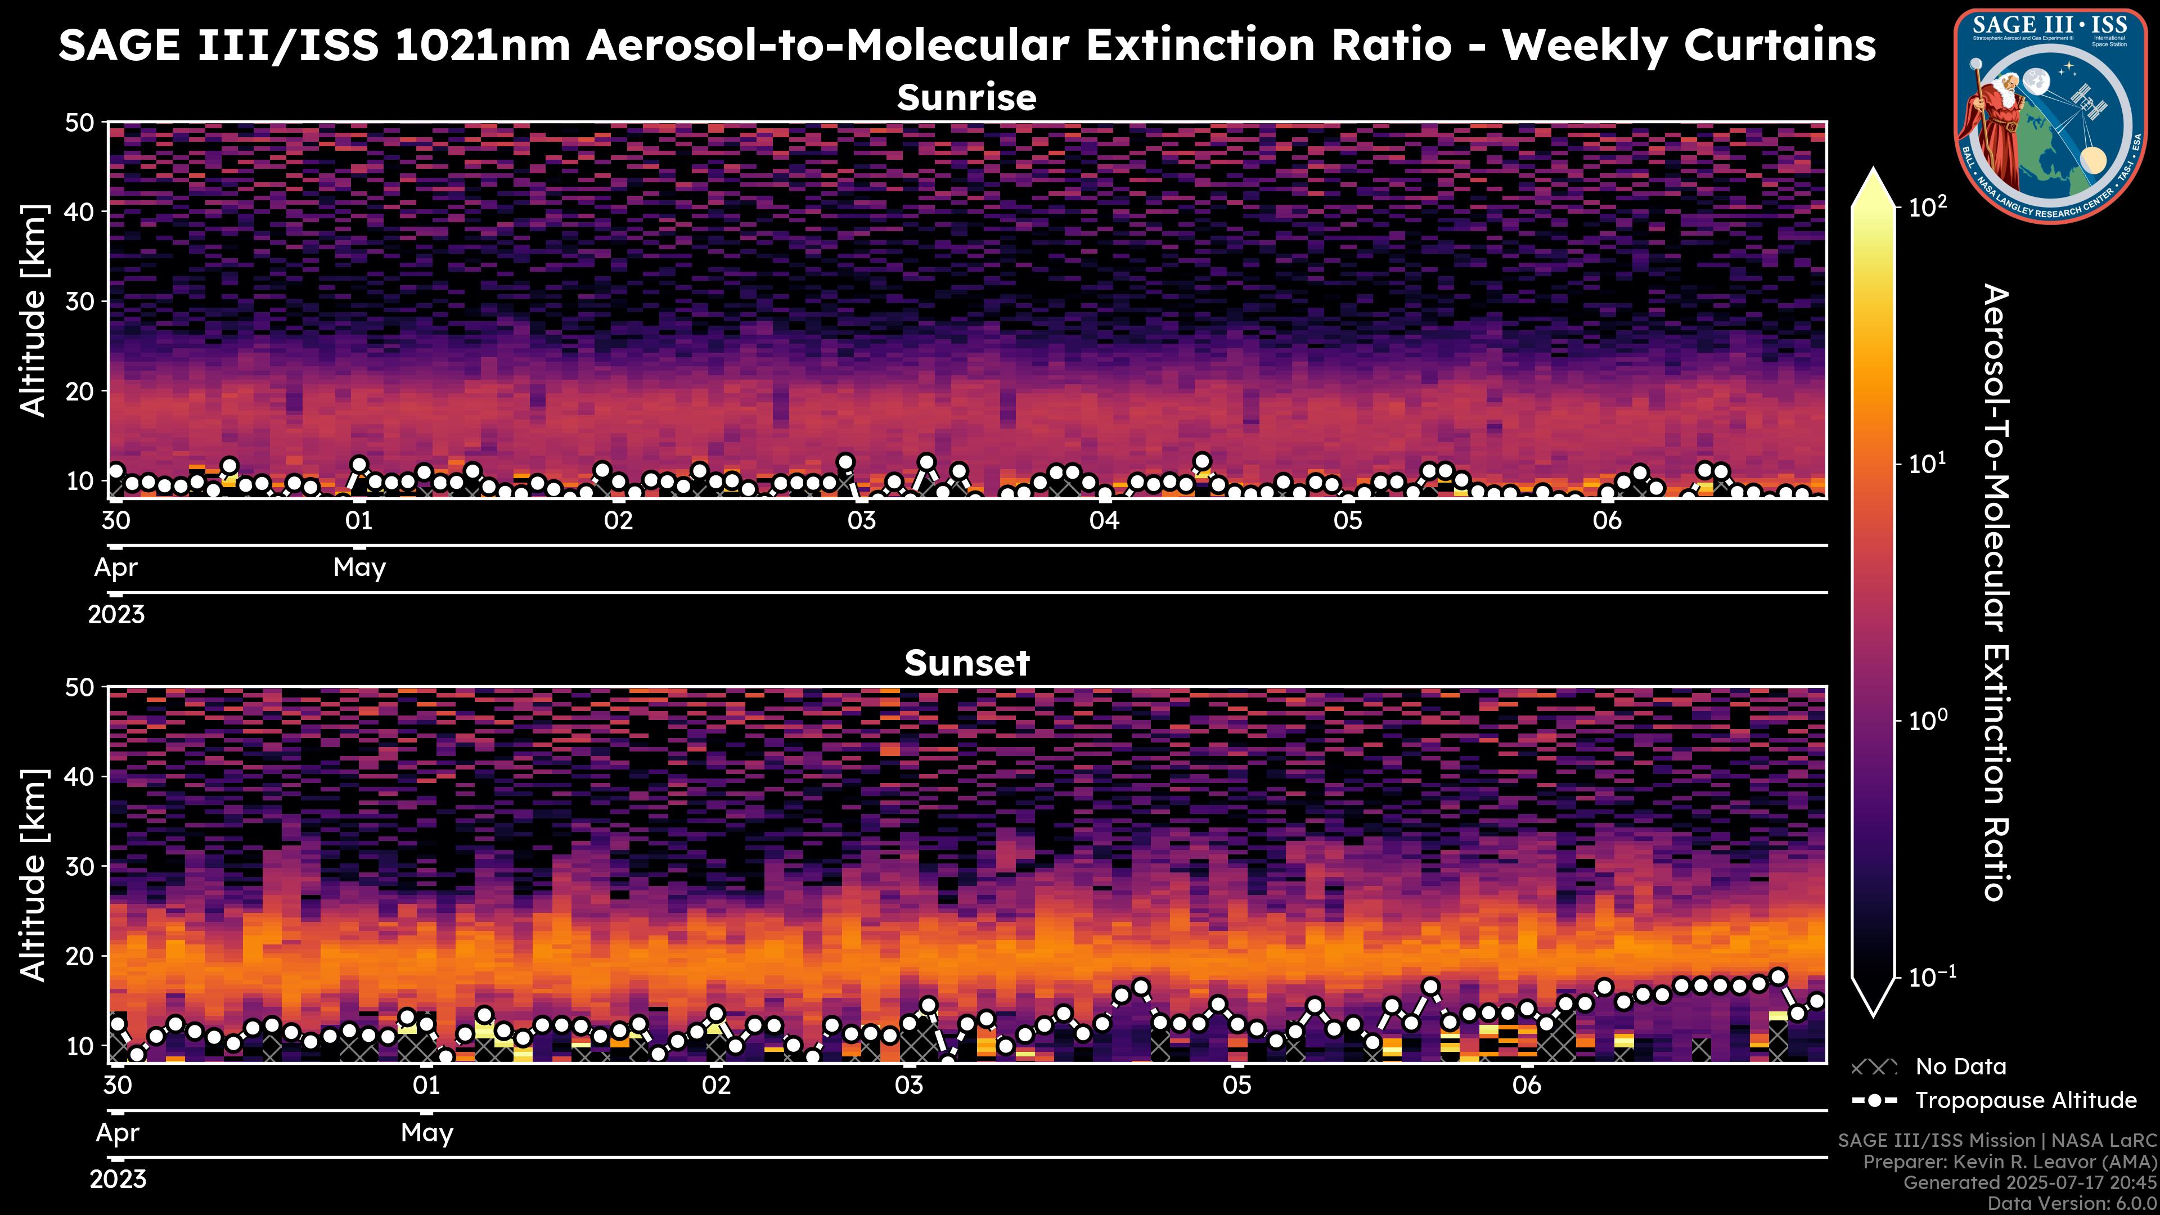Click the colorbar at the 10¹ level
Screen dimensions: 2160x1215
(x=1874, y=463)
